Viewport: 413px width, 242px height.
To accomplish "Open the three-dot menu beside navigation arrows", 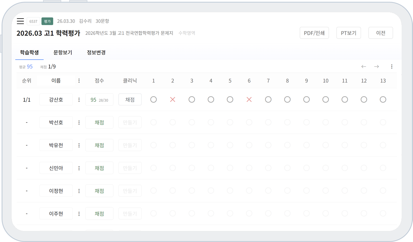I will click(x=392, y=67).
